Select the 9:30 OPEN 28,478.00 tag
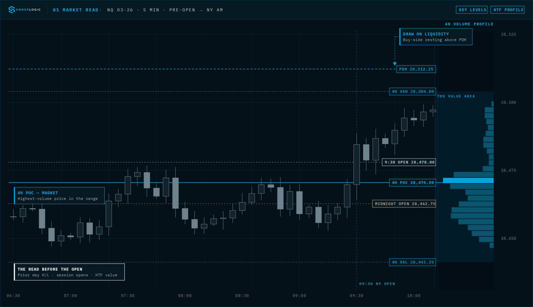This screenshot has height=307, width=533. [409, 162]
